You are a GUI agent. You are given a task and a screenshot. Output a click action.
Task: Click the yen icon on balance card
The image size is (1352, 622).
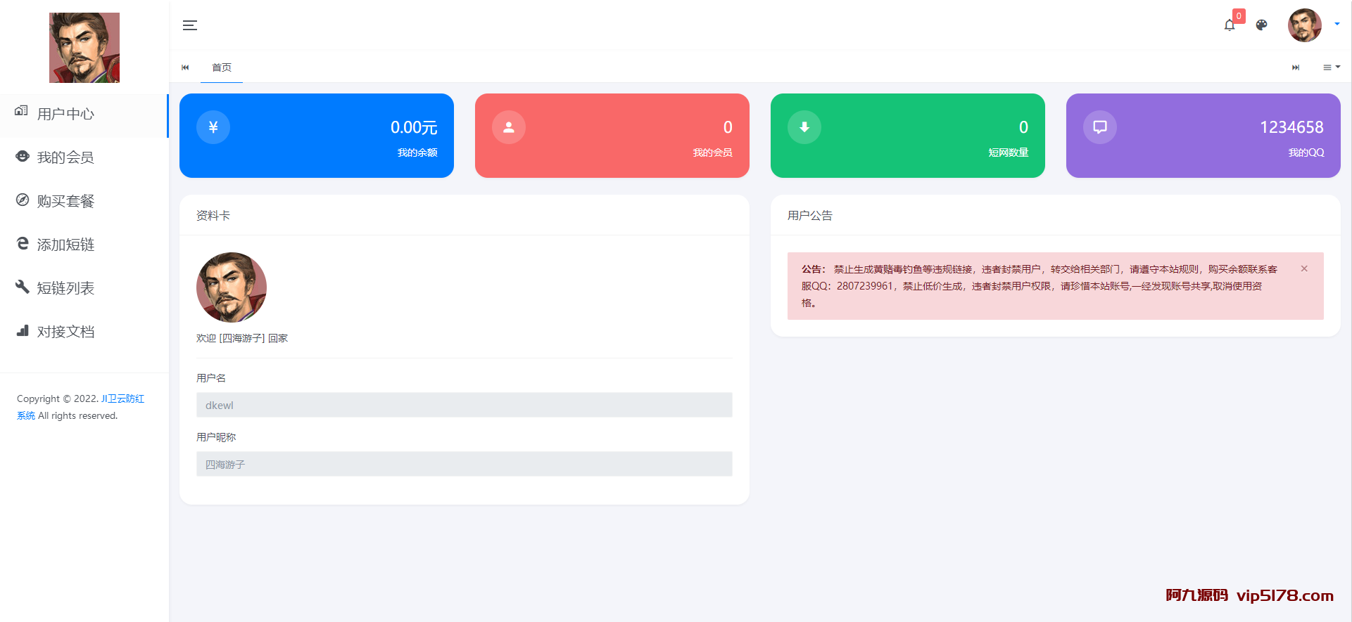(x=213, y=127)
